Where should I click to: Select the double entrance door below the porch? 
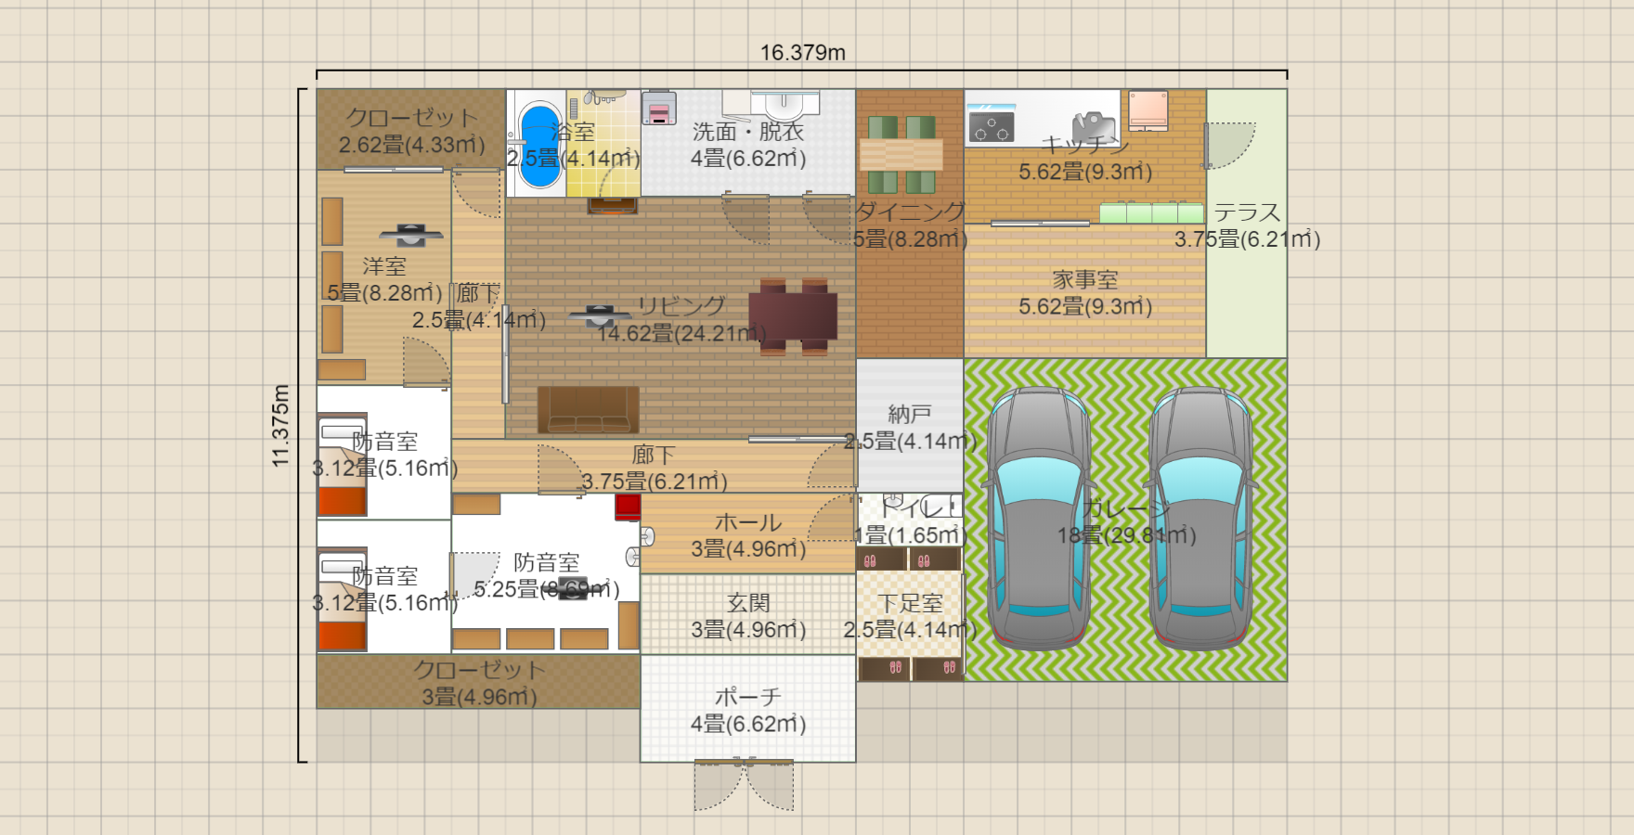[744, 784]
